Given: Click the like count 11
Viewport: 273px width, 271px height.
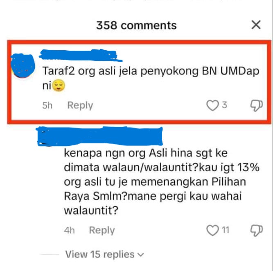Looking at the screenshot, I should 225,230.
